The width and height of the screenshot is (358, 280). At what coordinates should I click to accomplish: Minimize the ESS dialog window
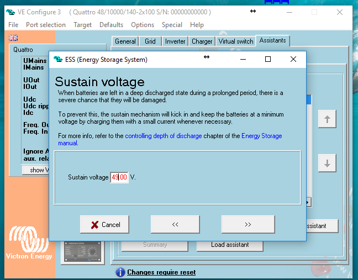click(243, 59)
